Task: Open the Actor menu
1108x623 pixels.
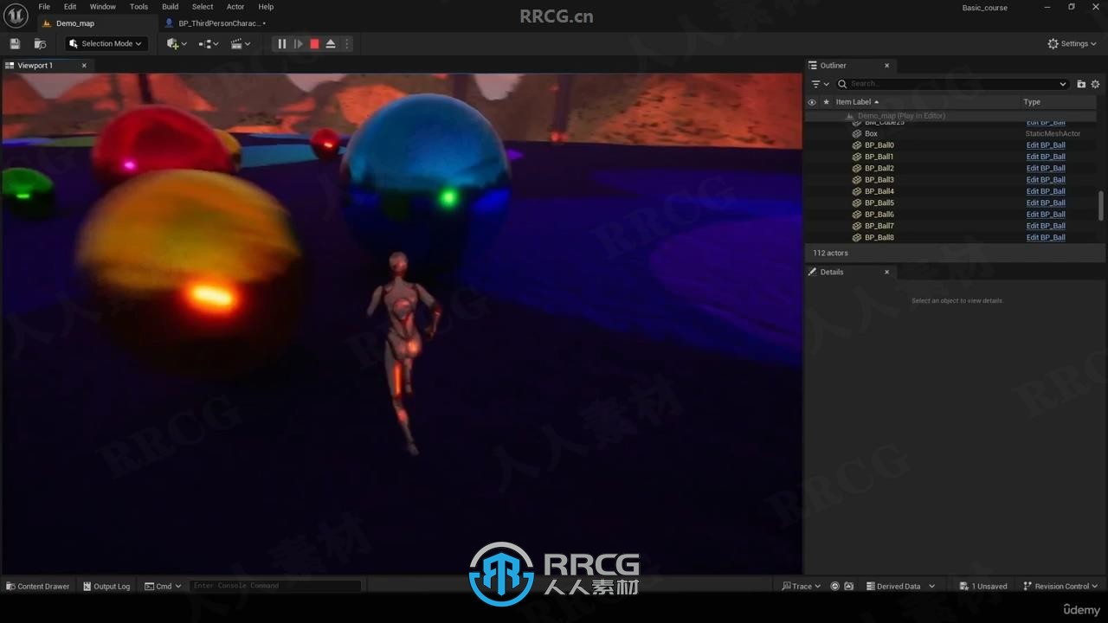Action: pyautogui.click(x=235, y=6)
